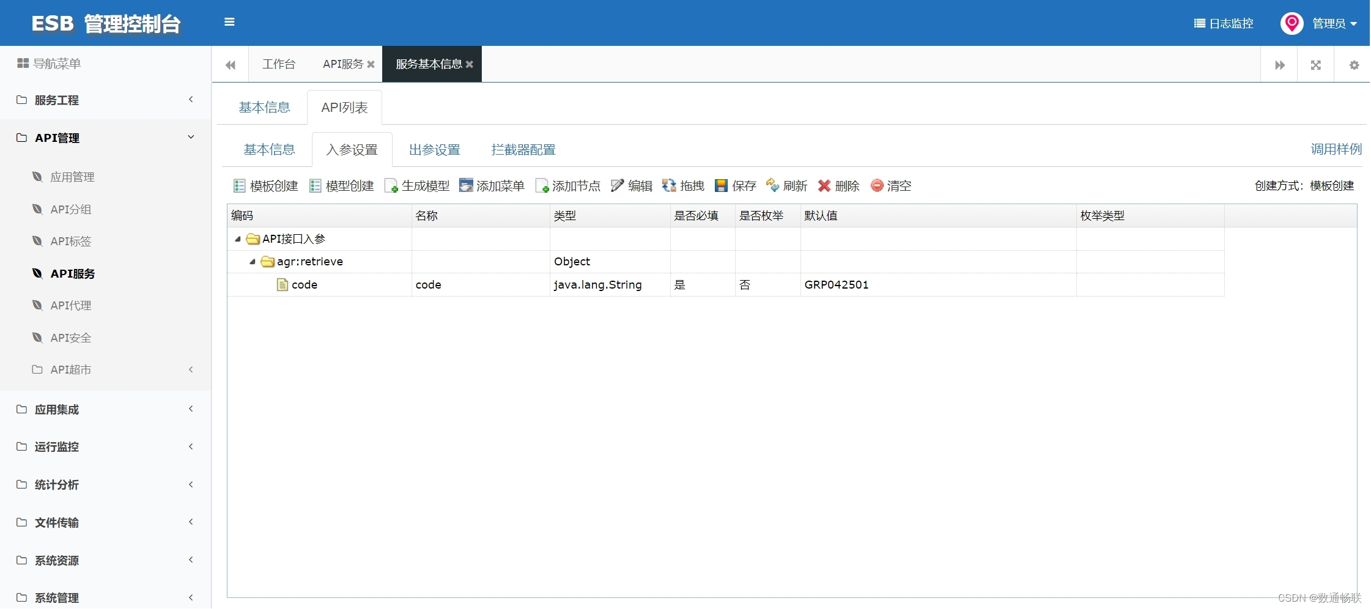1371x609 pixels.
Task: Click the 保存 save toolbar button
Action: click(736, 186)
